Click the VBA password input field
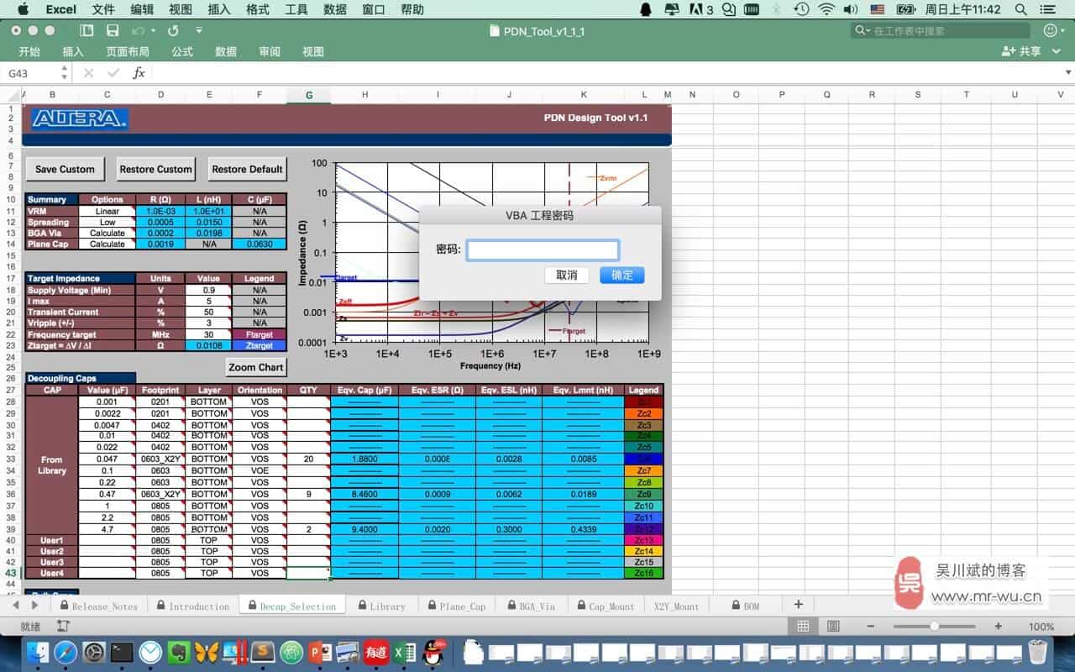This screenshot has height=672, width=1075. click(543, 249)
